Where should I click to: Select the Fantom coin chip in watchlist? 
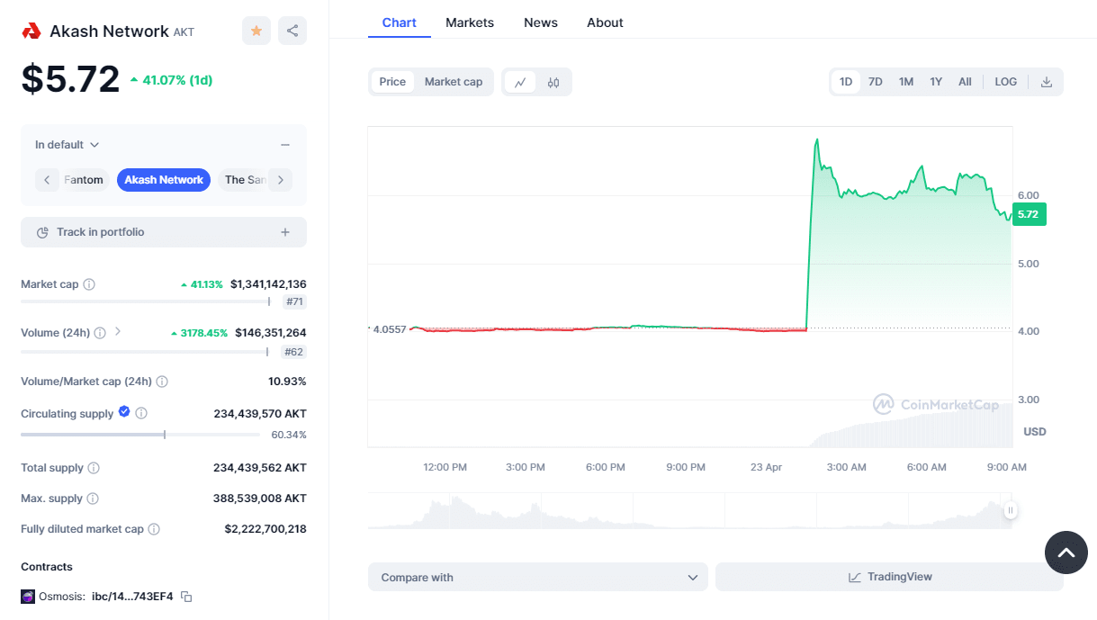point(84,179)
